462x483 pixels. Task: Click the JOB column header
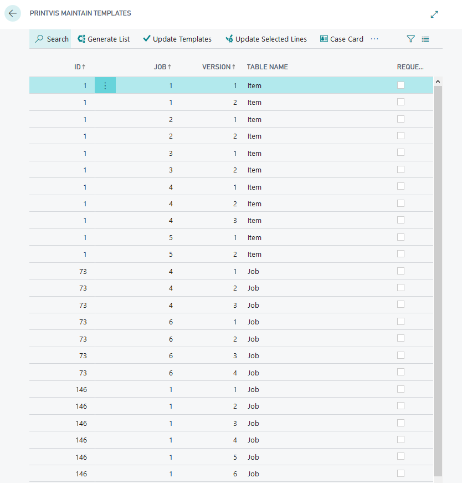coord(162,67)
